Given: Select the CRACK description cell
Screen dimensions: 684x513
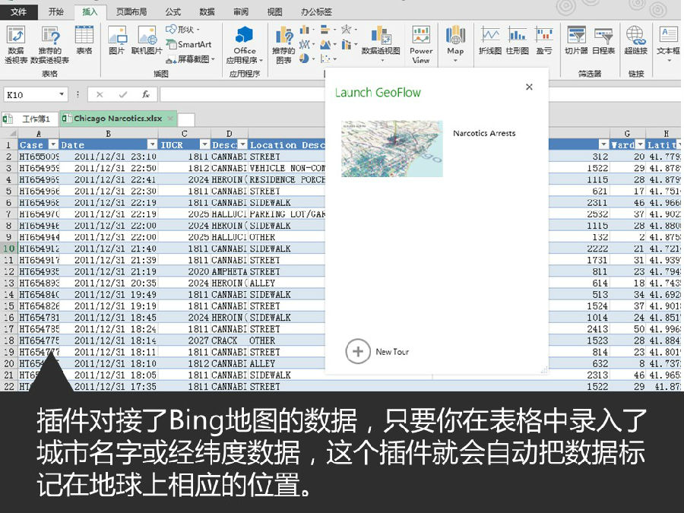Looking at the screenshot, I should pyautogui.click(x=230, y=340).
